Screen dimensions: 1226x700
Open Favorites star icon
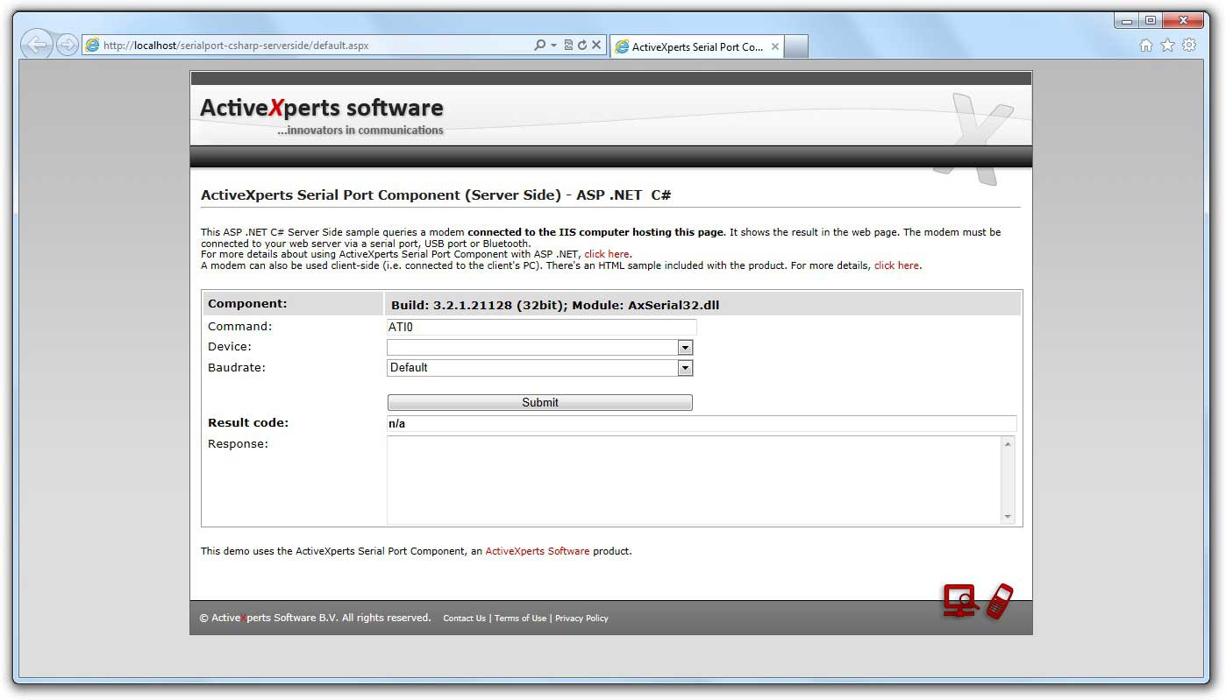click(x=1167, y=46)
